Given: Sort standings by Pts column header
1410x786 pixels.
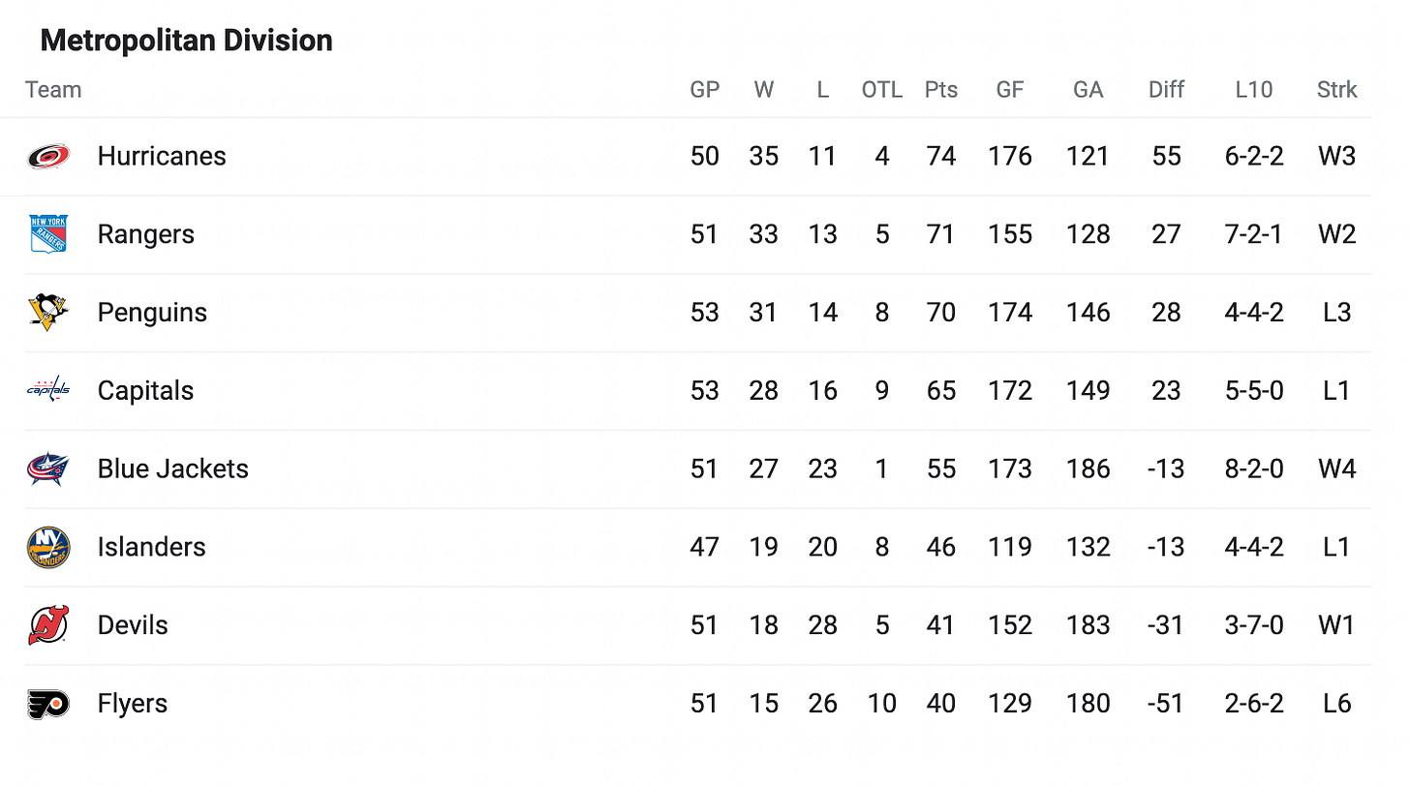Looking at the screenshot, I should tap(940, 90).
